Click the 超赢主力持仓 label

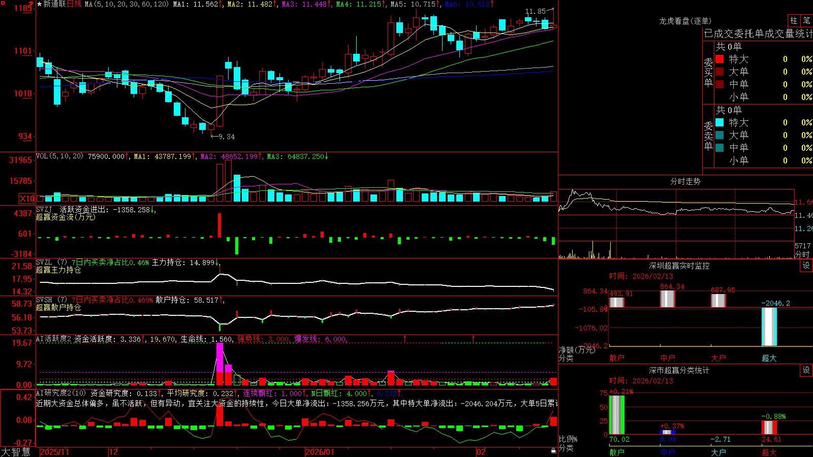(x=58, y=270)
